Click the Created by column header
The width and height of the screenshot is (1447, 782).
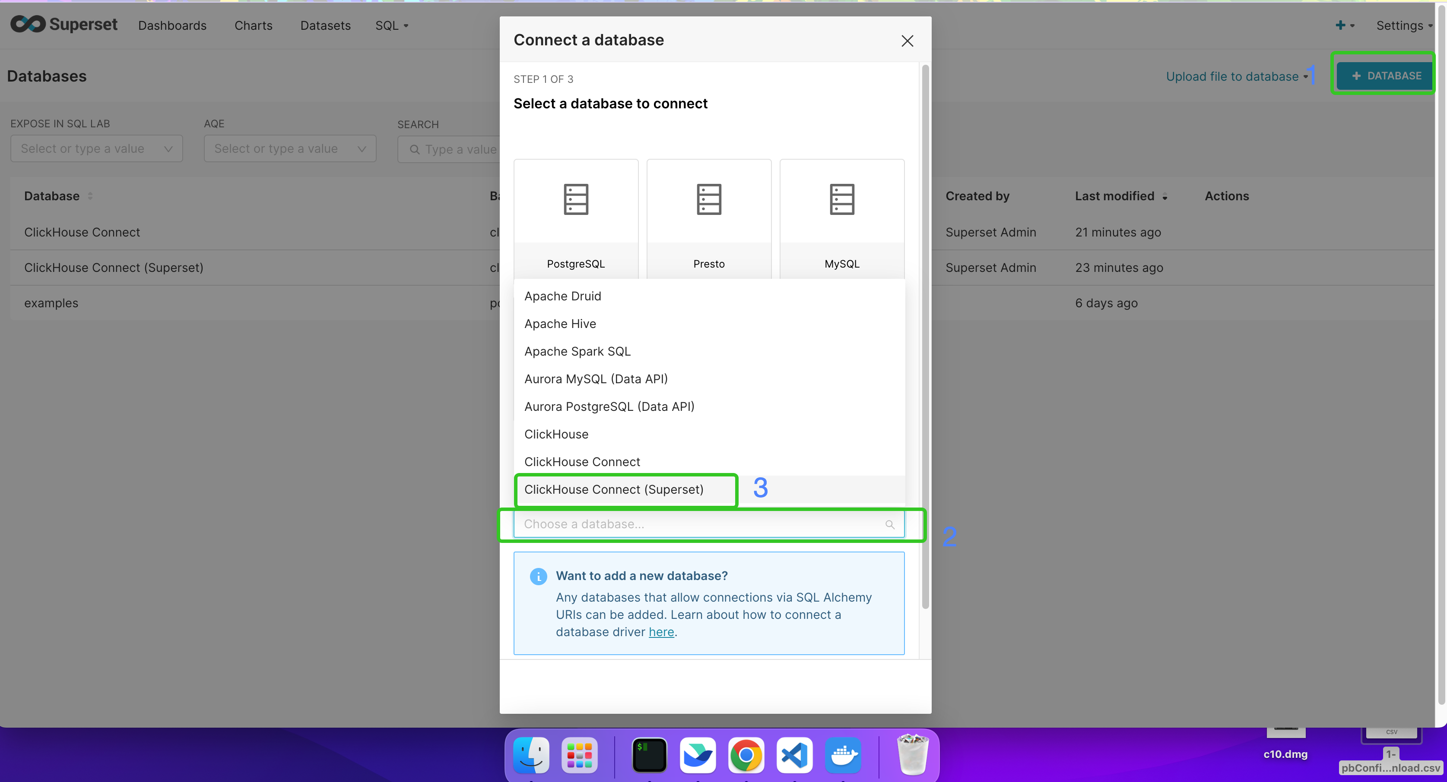(977, 196)
